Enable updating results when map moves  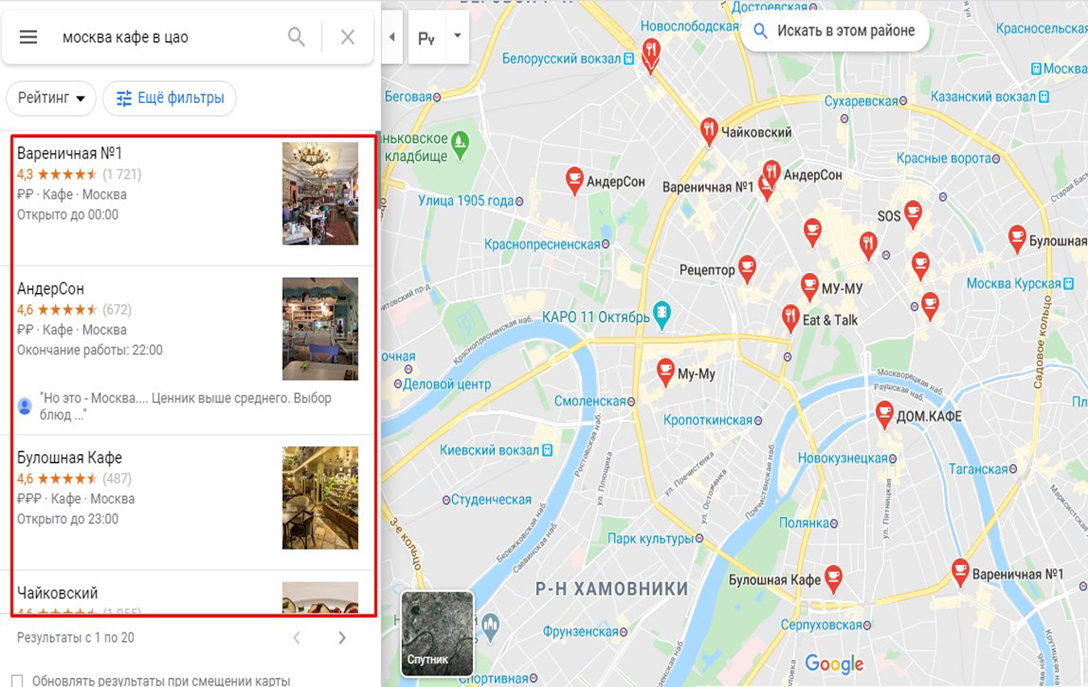coord(18,681)
